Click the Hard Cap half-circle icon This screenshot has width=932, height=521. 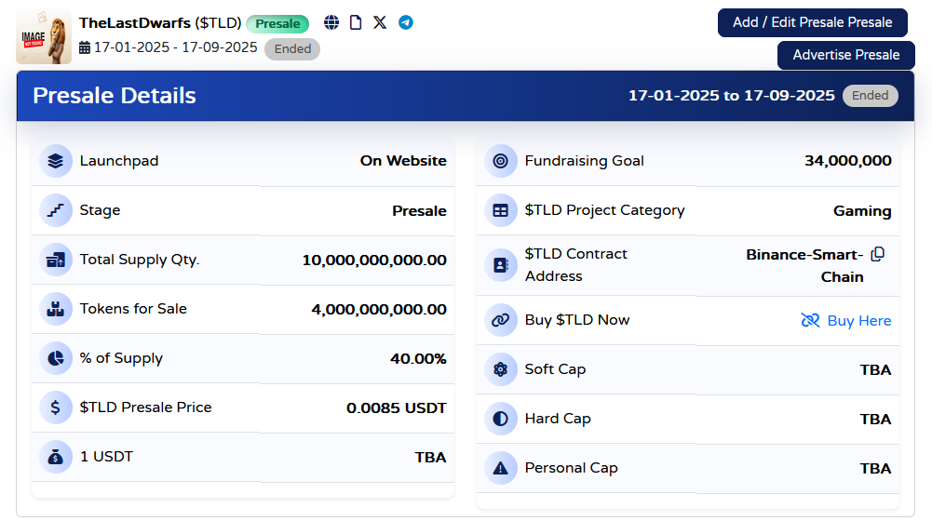click(x=501, y=419)
